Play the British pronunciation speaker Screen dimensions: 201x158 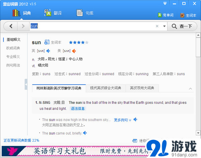(48, 51)
